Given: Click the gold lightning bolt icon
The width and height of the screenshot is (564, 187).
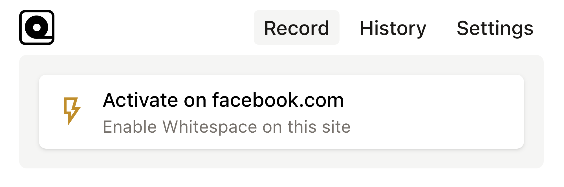Looking at the screenshot, I should point(72,110).
